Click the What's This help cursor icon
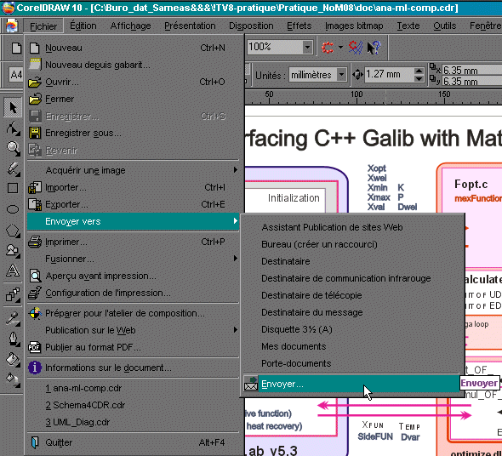The height and width of the screenshot is (456, 502). click(x=374, y=48)
